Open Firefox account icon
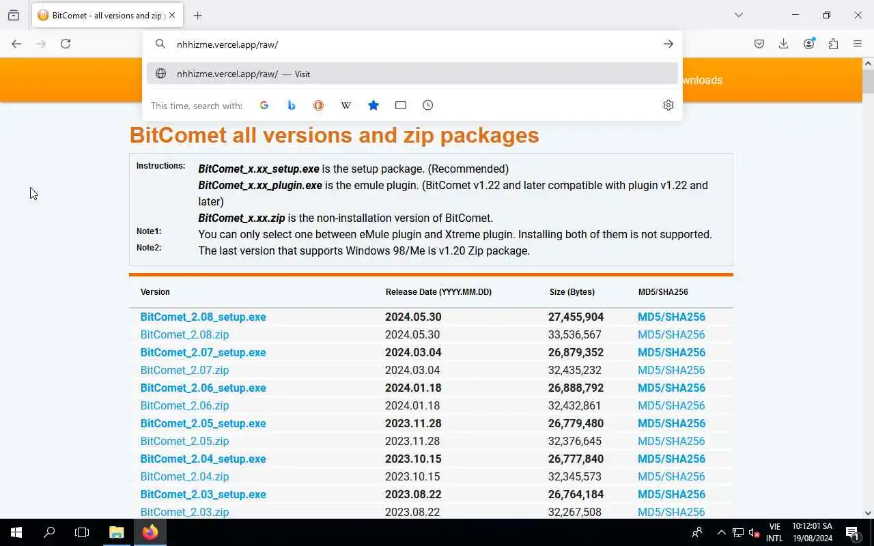Viewport: 874px width, 546px height. 809,44
